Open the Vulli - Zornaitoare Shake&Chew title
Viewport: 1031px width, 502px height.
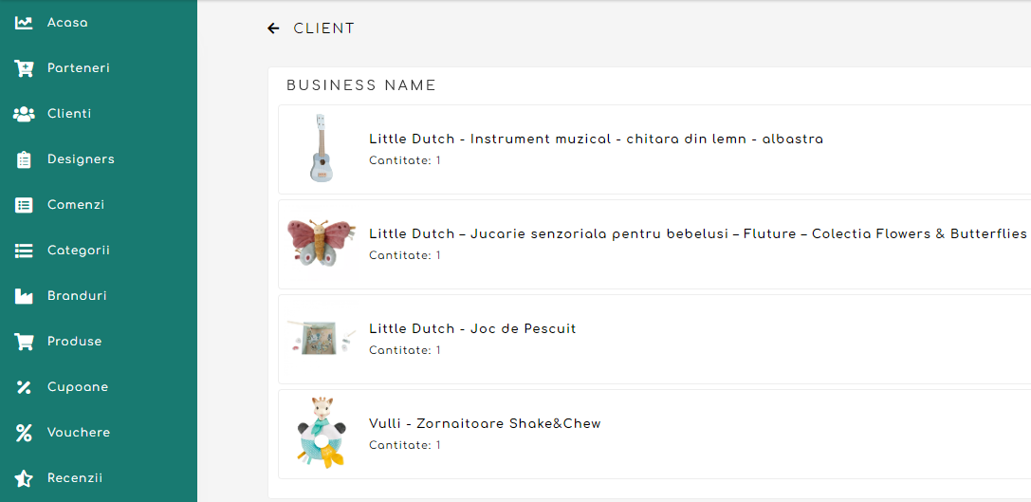point(485,423)
